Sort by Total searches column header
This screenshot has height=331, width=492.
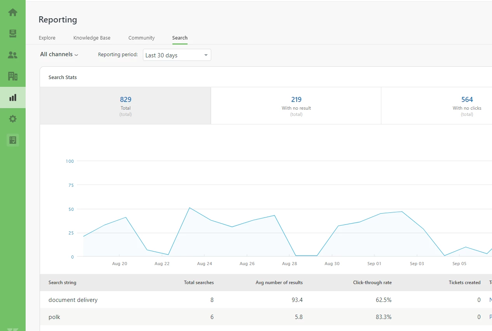point(199,283)
